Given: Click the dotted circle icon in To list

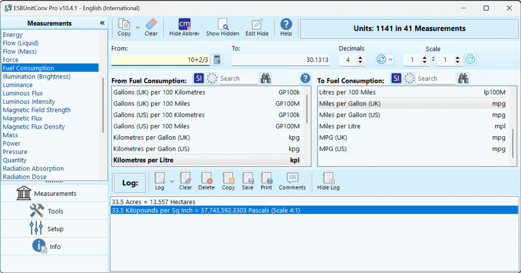Looking at the screenshot, I should (x=409, y=78).
